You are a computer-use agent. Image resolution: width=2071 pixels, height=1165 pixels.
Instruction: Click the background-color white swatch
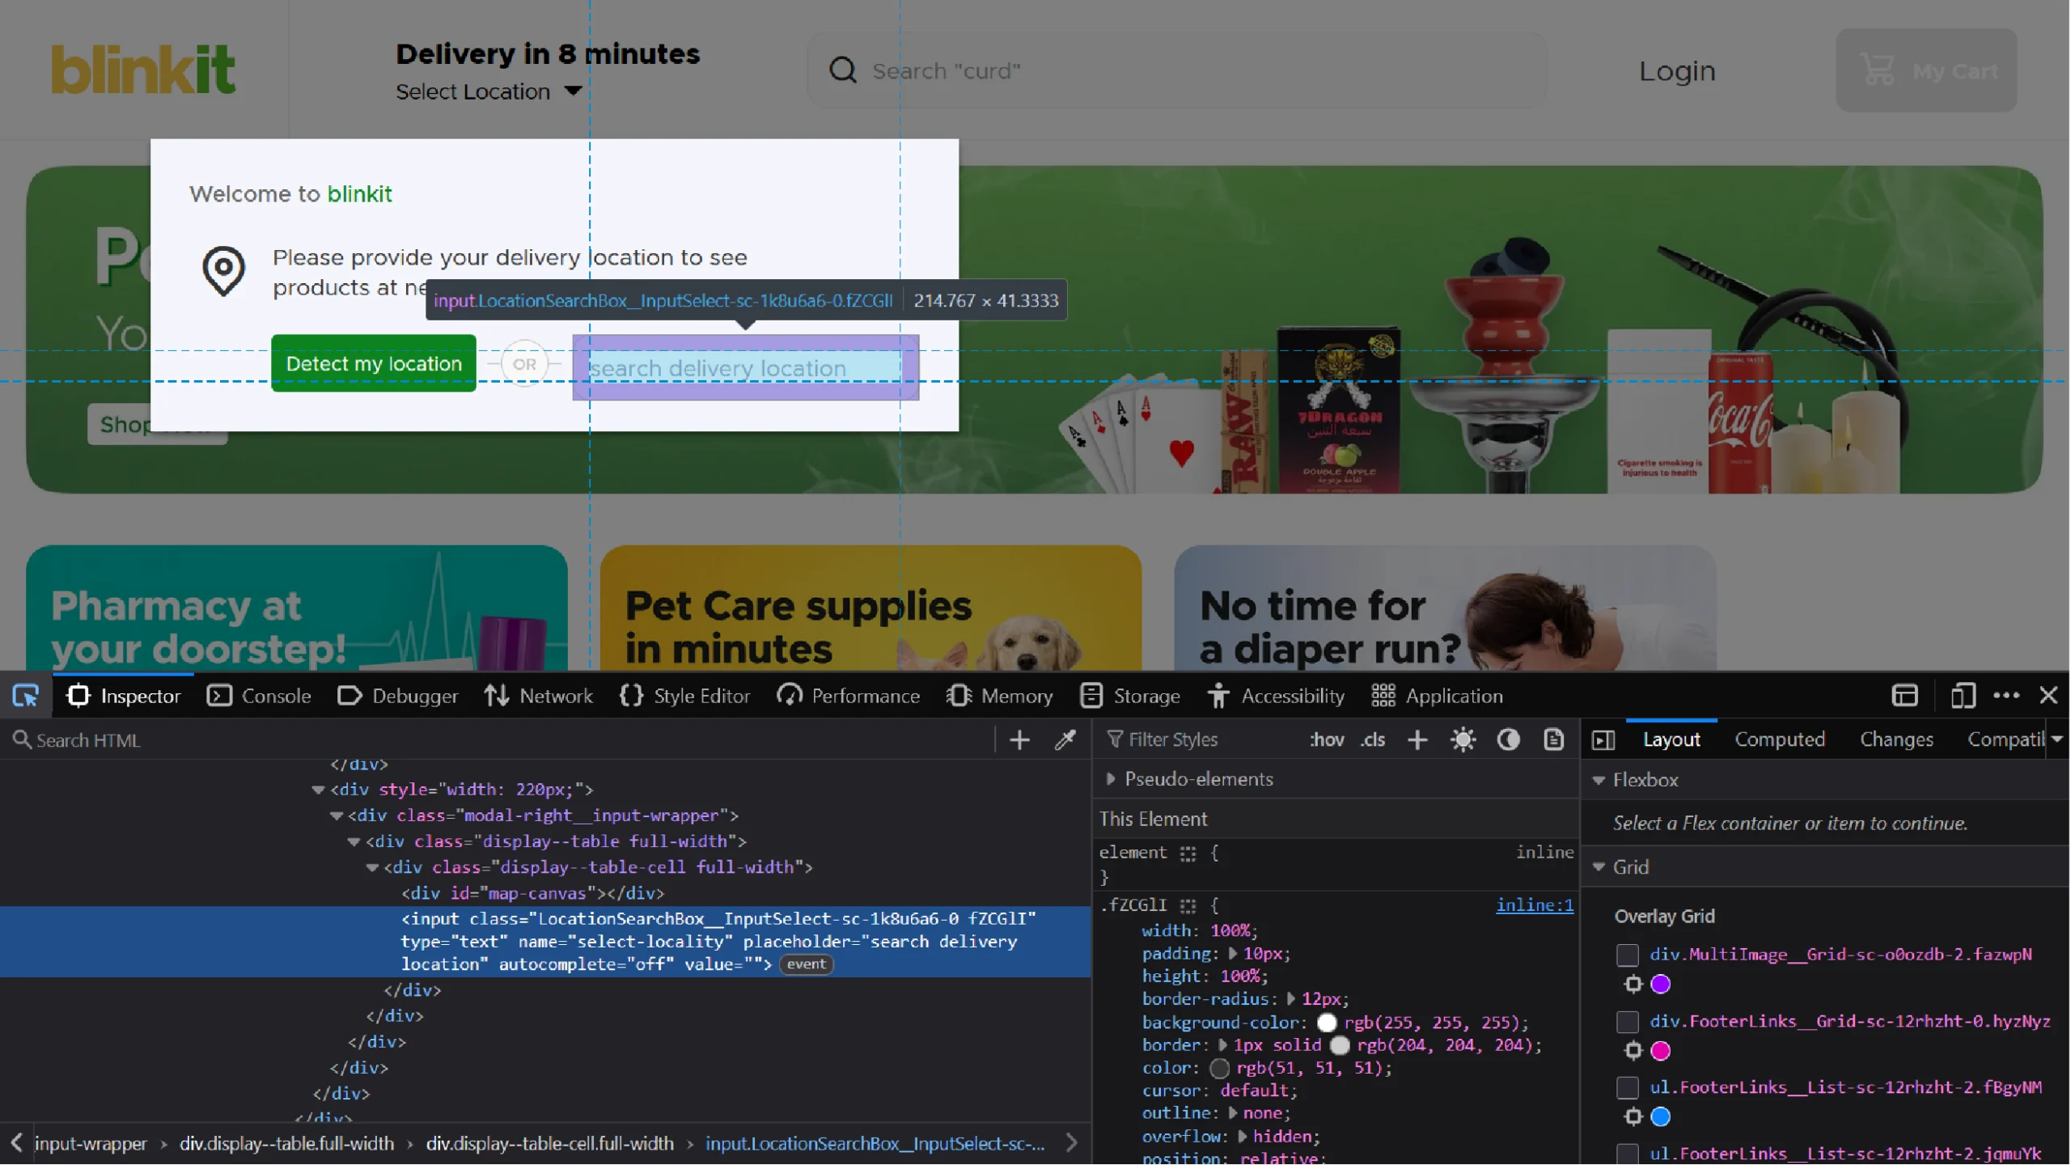point(1327,1023)
